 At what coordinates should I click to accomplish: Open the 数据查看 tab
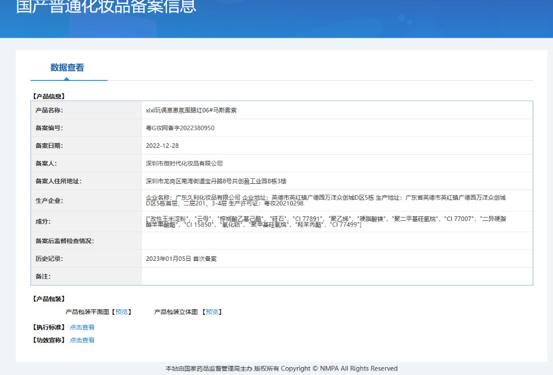tap(67, 67)
